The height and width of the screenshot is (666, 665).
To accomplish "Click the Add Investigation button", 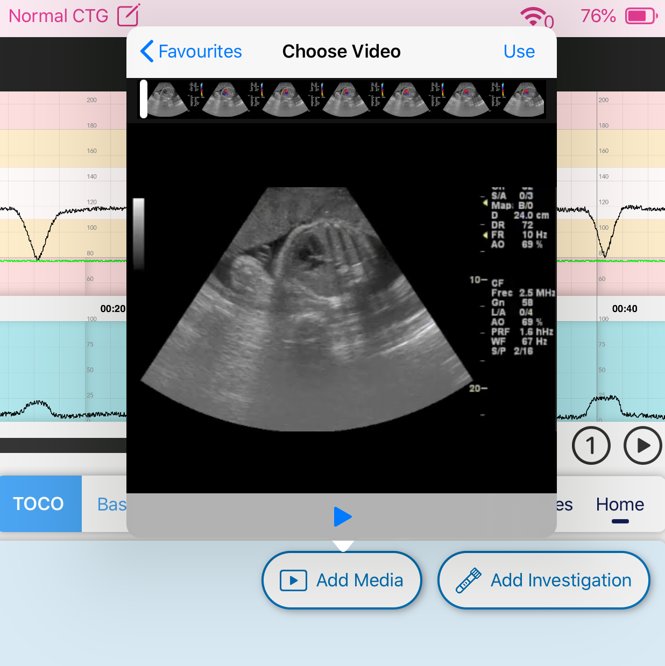I will tap(543, 580).
